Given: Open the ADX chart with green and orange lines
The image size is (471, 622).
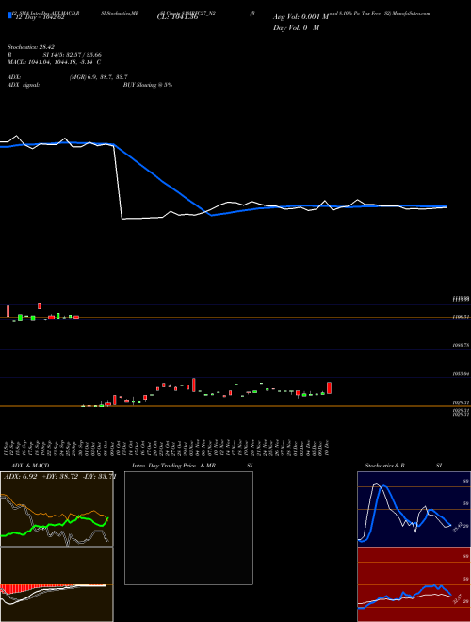Looking at the screenshot, I should pos(57,509).
